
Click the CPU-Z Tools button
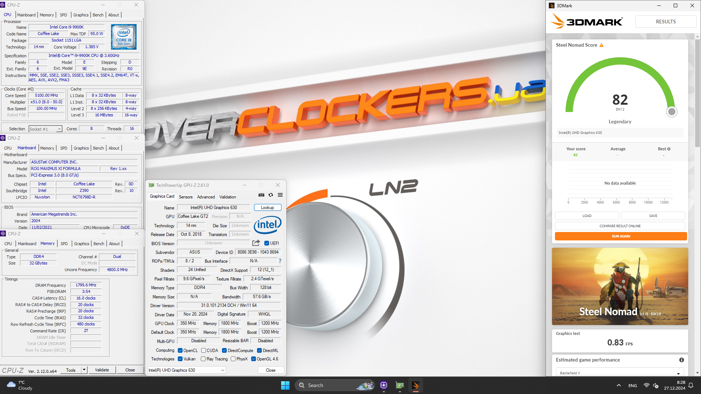pyautogui.click(x=71, y=370)
